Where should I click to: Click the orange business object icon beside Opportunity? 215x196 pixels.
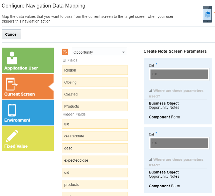[x=65, y=52]
